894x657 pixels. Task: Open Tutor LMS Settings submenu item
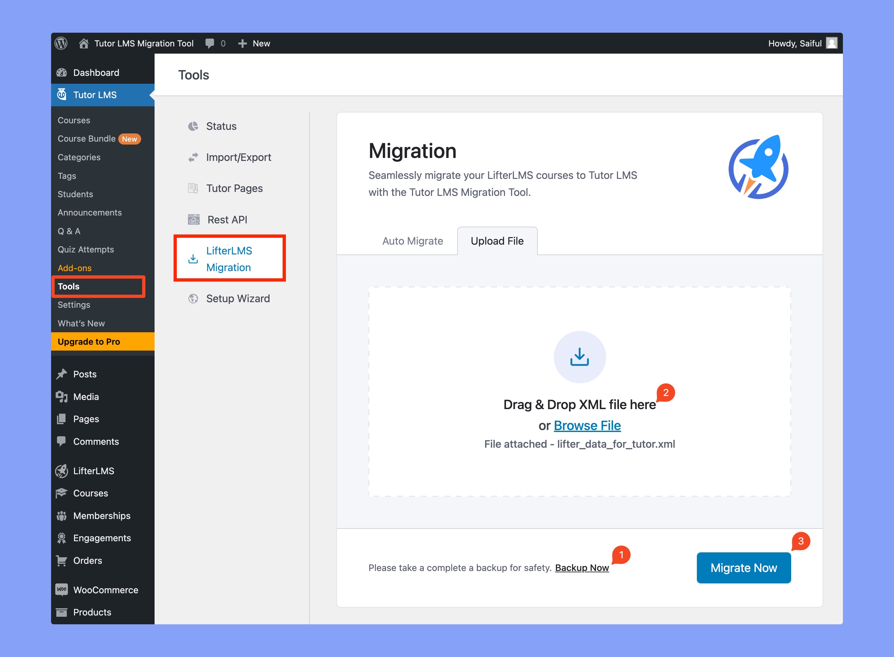point(74,305)
